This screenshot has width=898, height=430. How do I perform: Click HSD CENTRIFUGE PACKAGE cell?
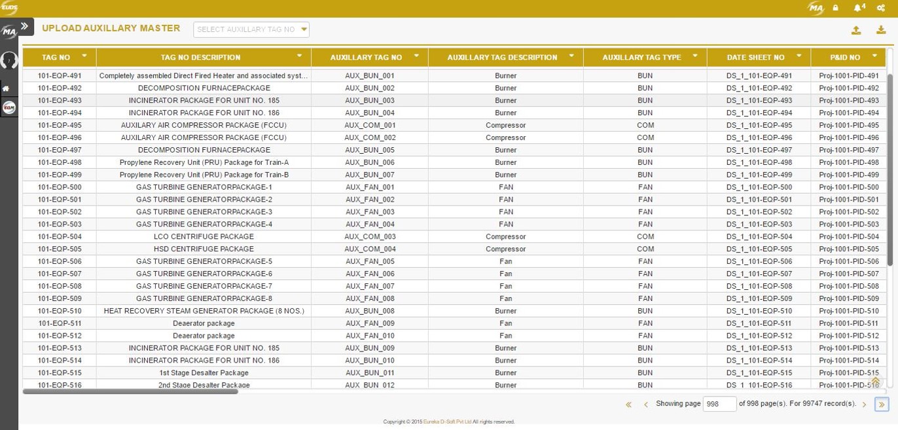[x=204, y=249]
